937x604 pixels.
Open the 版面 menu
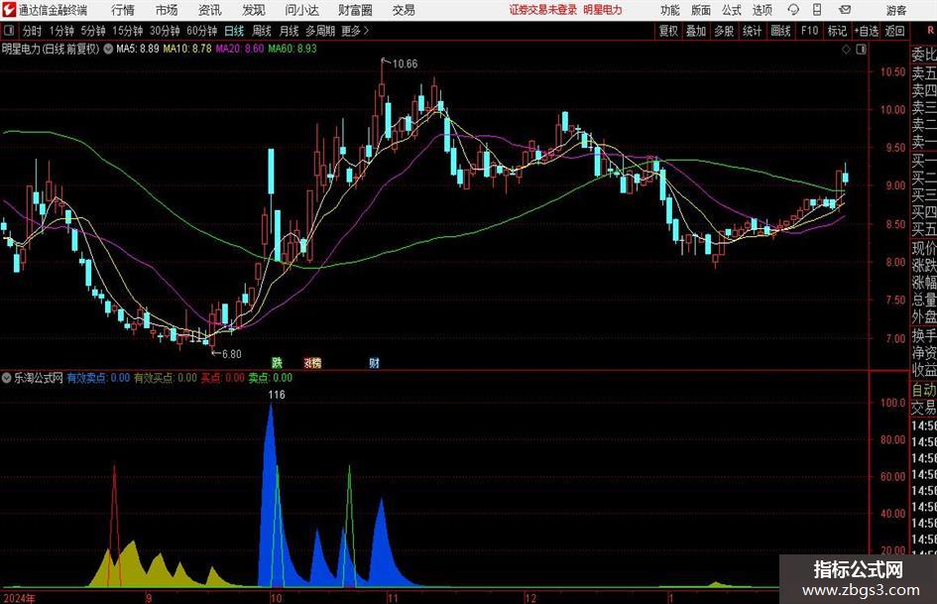tap(700, 10)
